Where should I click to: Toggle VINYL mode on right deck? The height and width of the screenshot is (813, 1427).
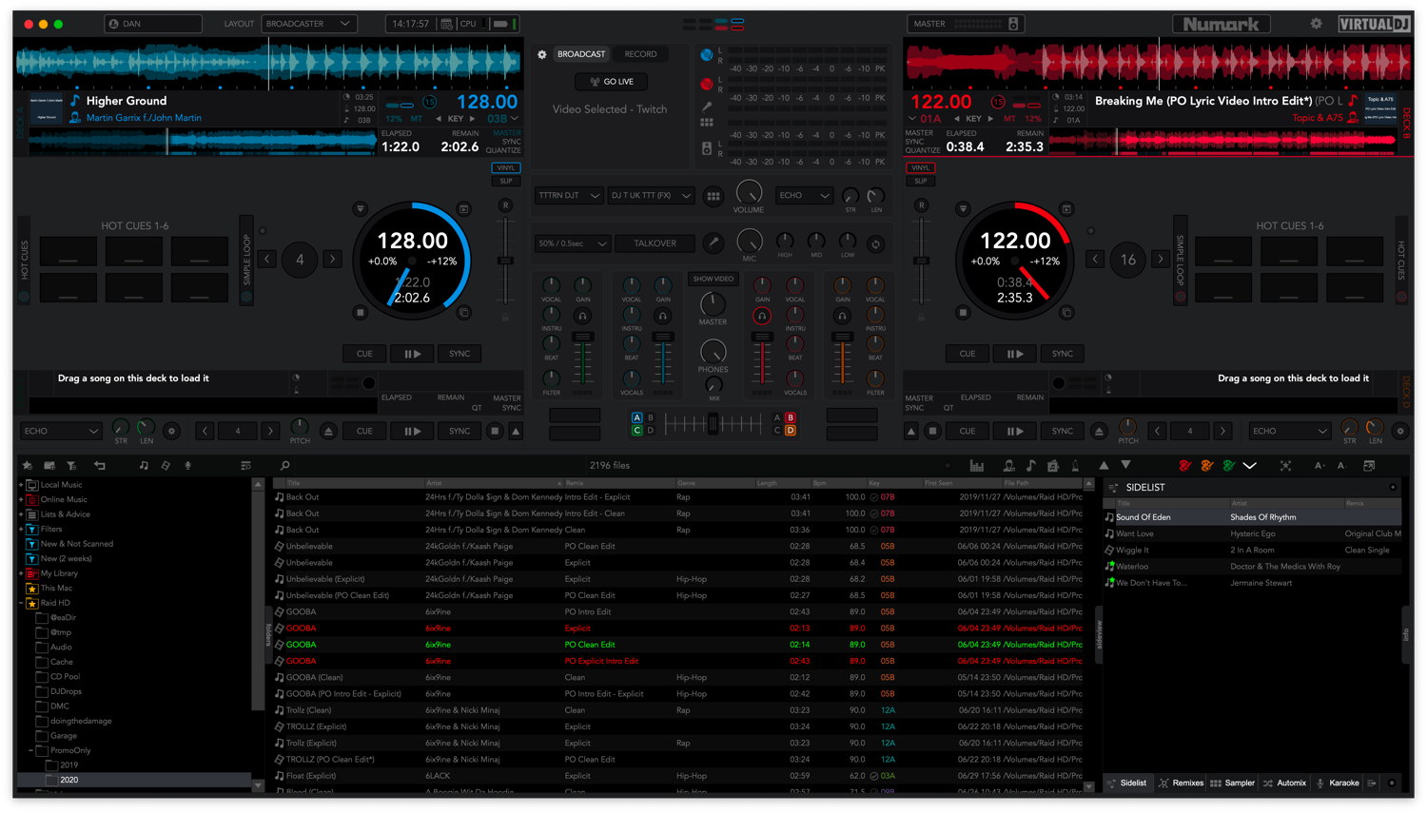(920, 168)
